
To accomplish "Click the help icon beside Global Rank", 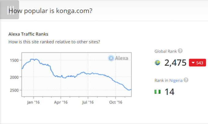I will click(x=180, y=51).
